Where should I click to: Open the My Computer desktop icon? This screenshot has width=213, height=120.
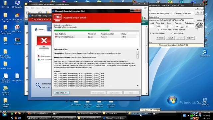(x=17, y=4)
